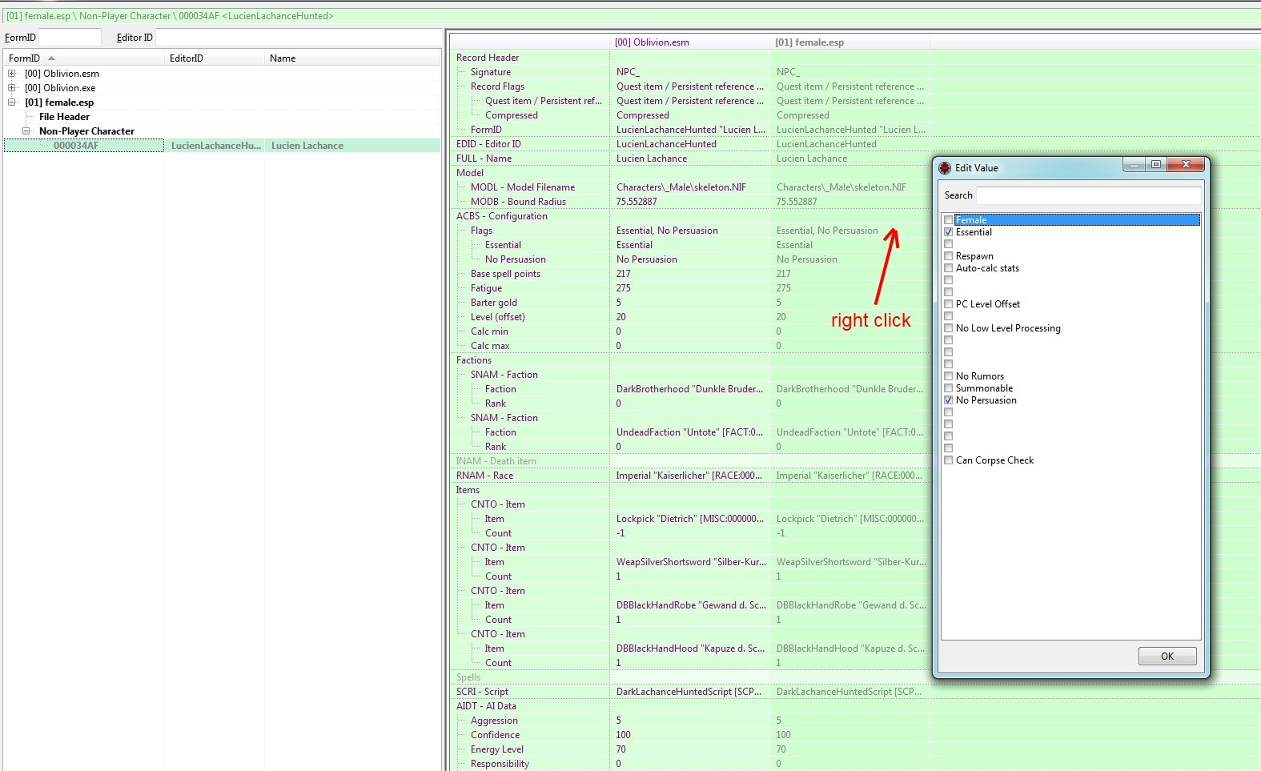The width and height of the screenshot is (1261, 771).
Task: Confirm Edit Value dialog with OK
Action: click(1167, 656)
